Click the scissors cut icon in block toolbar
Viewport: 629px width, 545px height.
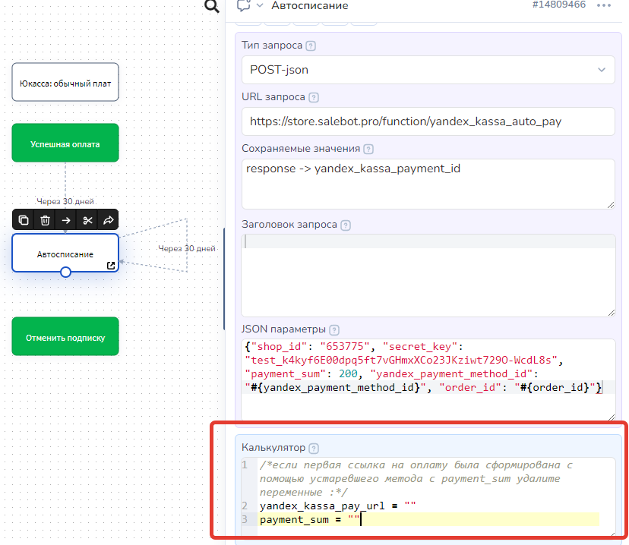click(87, 220)
